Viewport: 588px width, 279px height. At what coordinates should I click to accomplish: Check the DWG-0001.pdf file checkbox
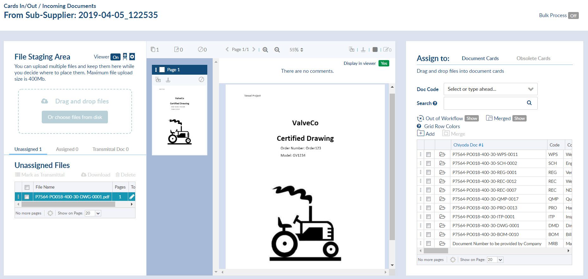[27, 197]
